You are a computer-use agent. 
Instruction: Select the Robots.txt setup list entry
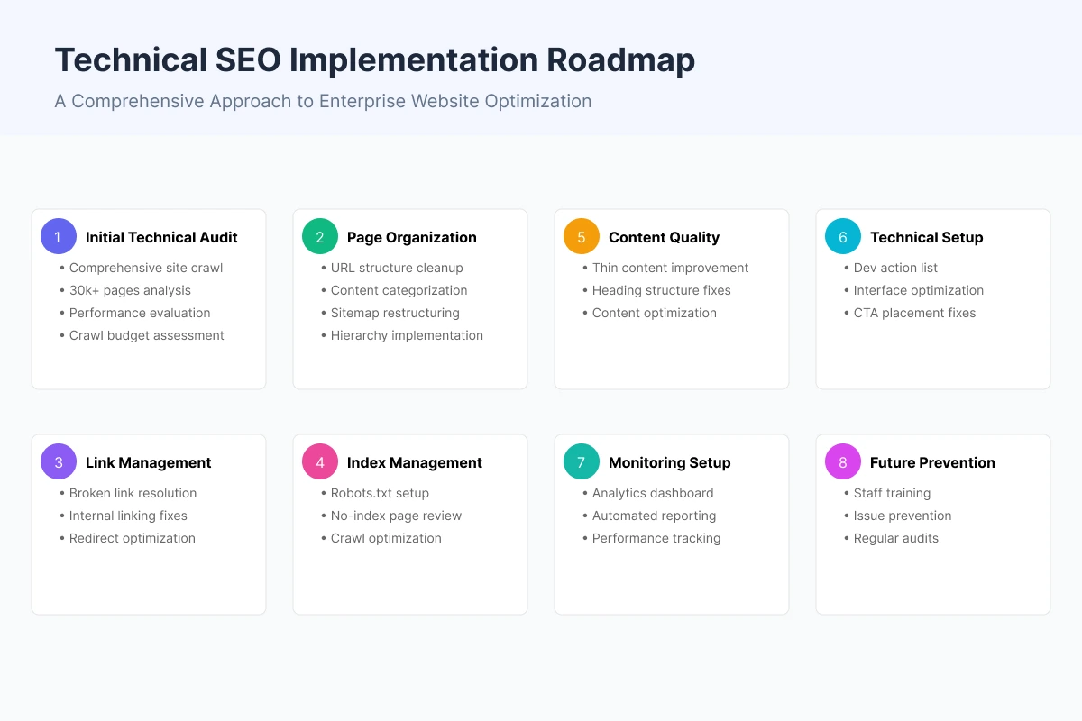[x=375, y=493]
